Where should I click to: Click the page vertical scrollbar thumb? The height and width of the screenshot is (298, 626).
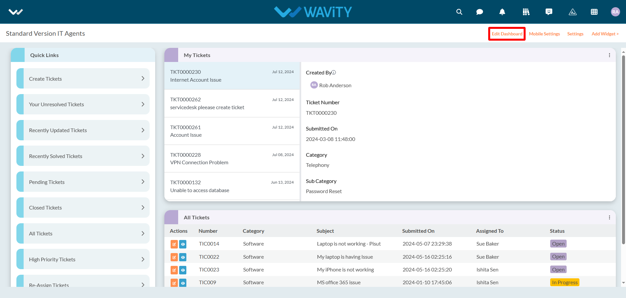(623, 150)
